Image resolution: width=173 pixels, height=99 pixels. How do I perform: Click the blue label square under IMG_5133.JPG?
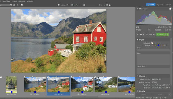coord(35,92)
